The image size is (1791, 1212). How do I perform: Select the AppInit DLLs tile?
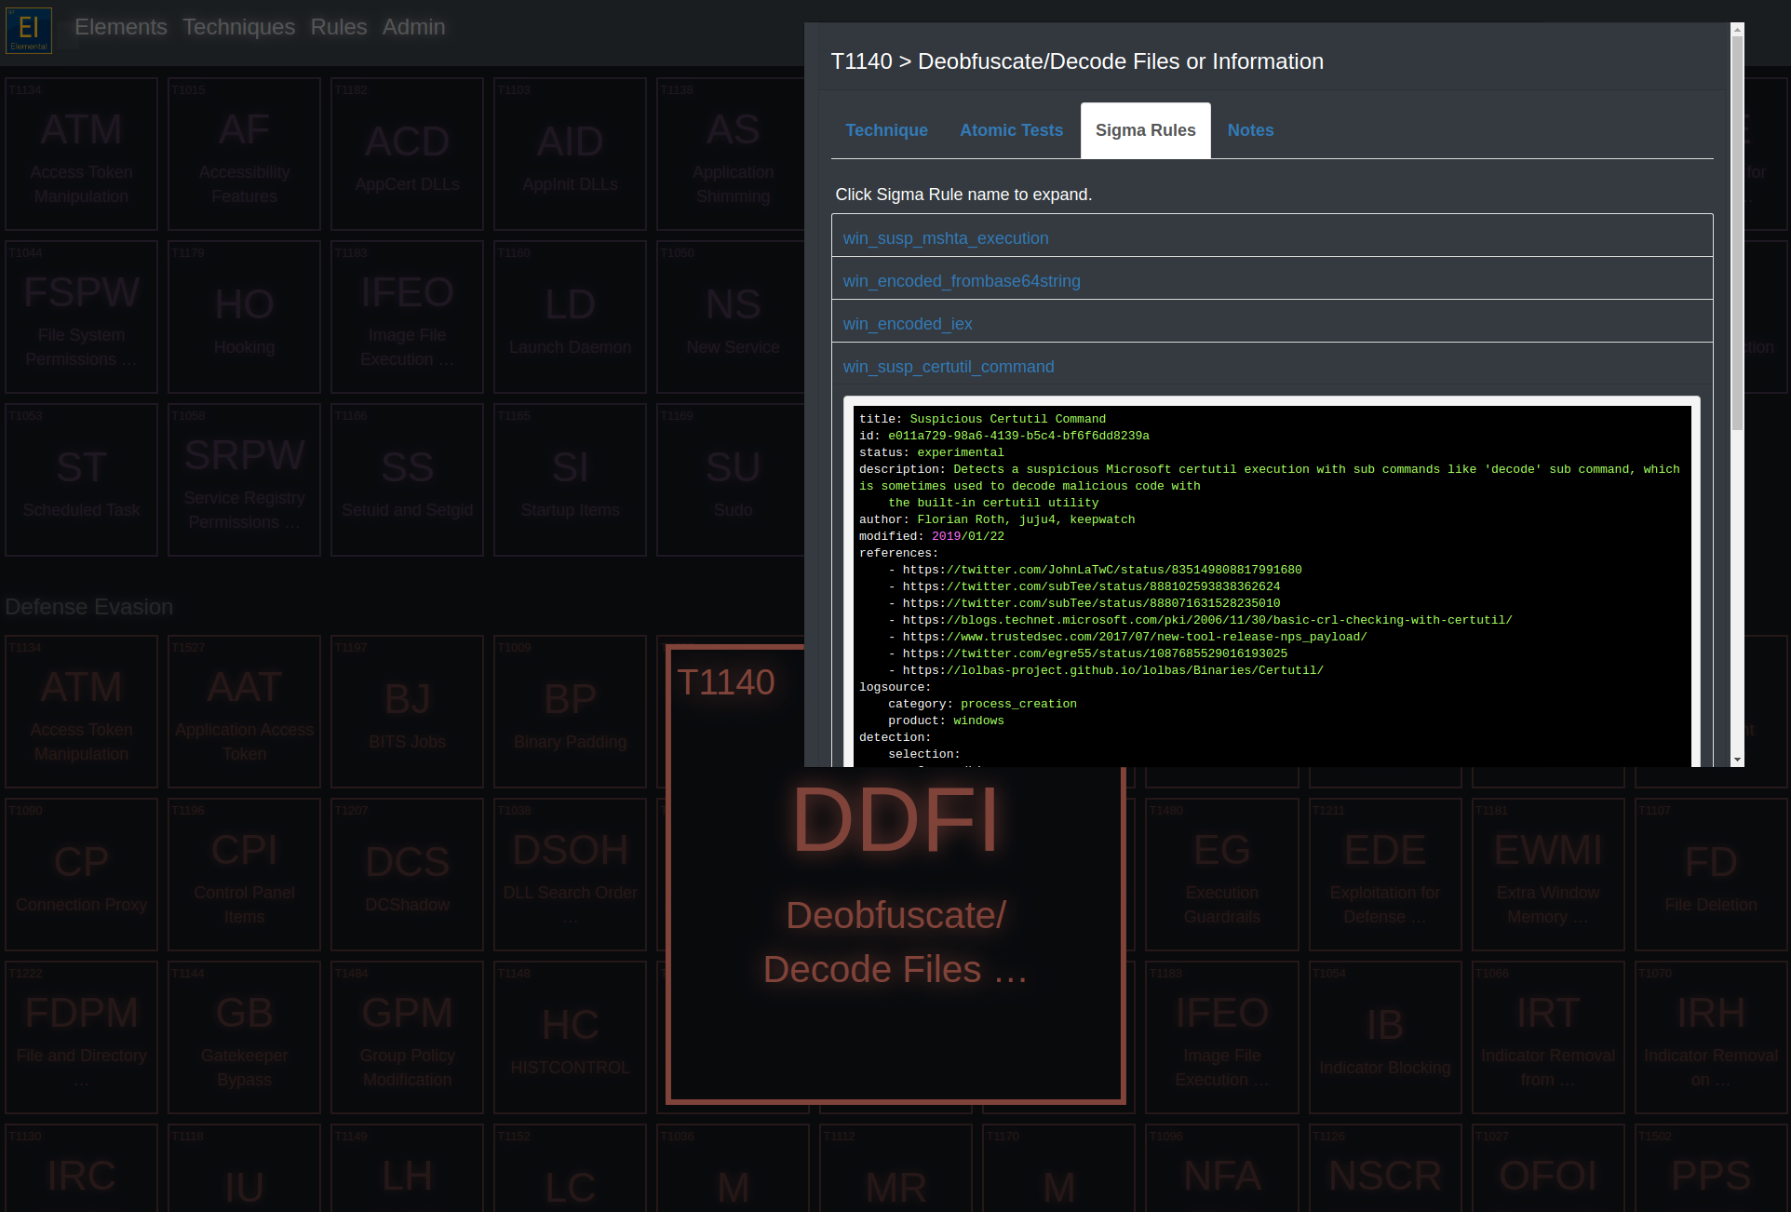[x=570, y=155]
